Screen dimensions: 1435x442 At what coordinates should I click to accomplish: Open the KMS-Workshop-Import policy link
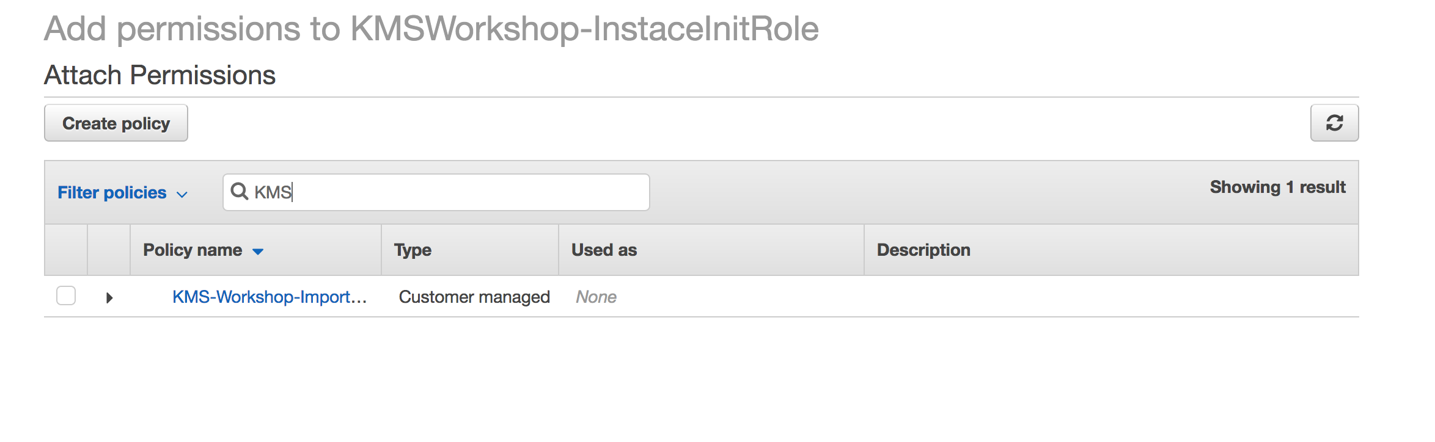270,297
